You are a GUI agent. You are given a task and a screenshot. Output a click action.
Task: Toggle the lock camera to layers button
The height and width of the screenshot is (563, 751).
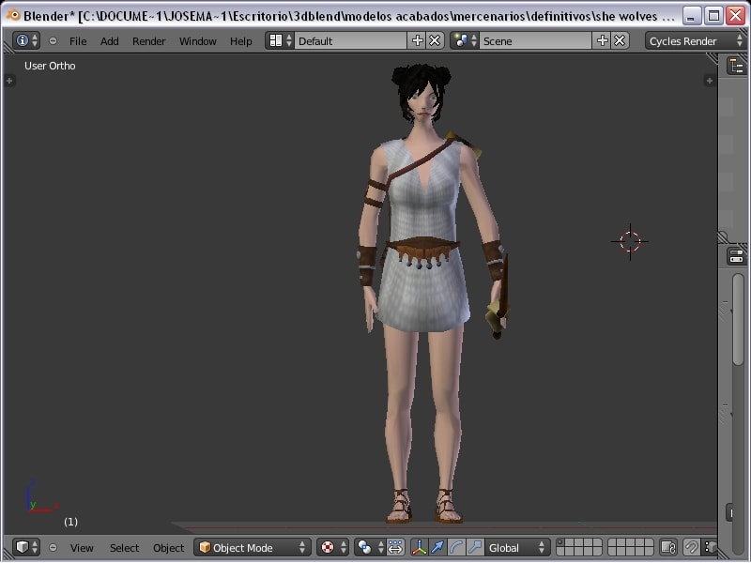tap(668, 547)
